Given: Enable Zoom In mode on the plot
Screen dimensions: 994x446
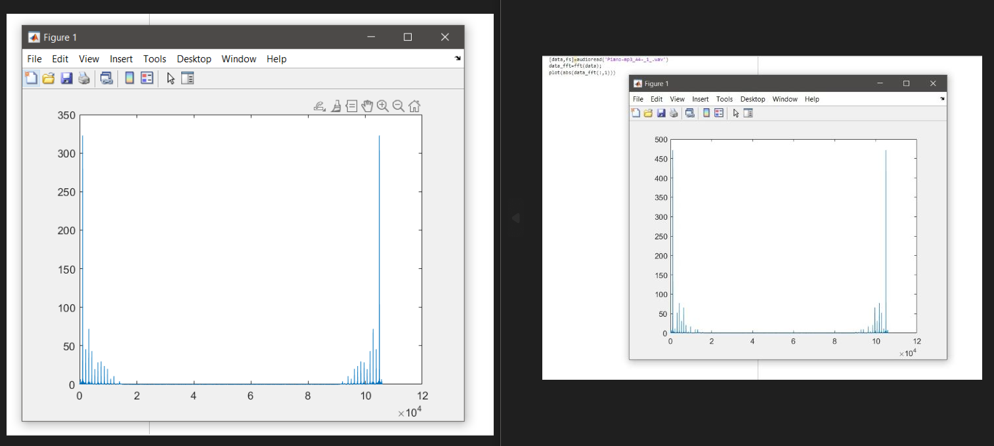Looking at the screenshot, I should coord(383,106).
